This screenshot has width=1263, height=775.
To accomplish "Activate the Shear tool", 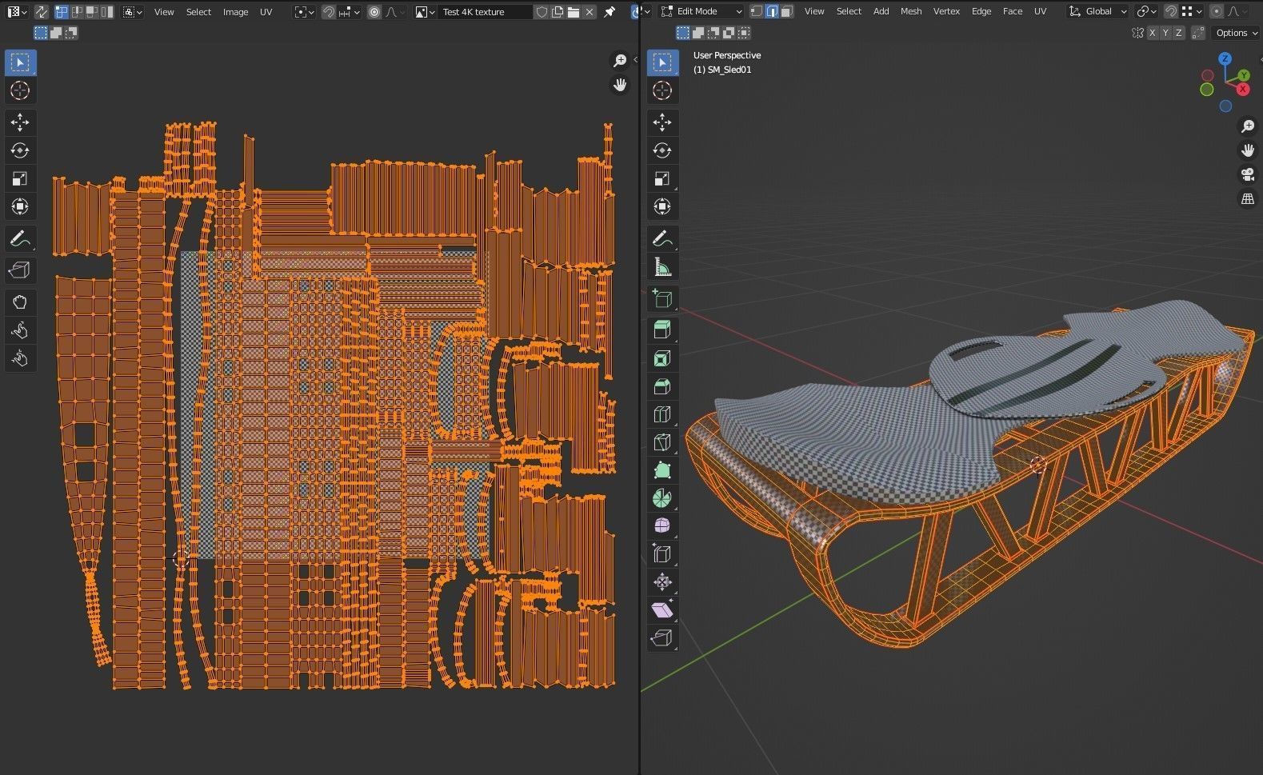I will pos(662,610).
